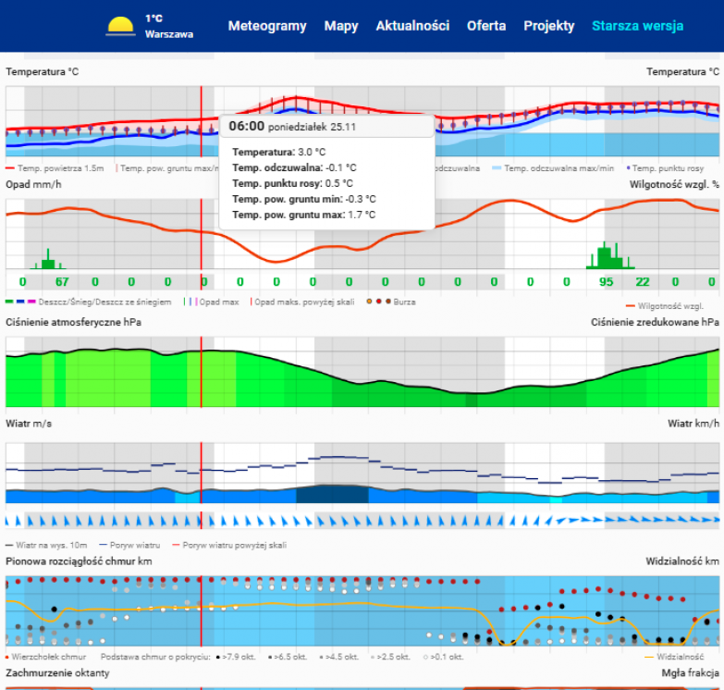Click the Widzialność km axis title
The height and width of the screenshot is (690, 724).
[682, 561]
